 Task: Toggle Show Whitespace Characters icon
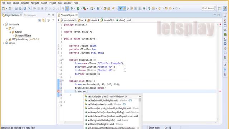(139, 8)
